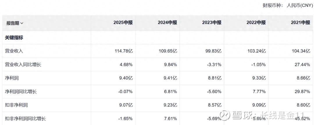Select the -5.60% net profit growth cell

[x=214, y=91]
